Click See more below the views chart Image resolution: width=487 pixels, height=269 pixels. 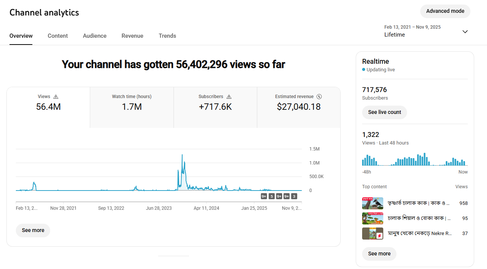[x=33, y=230]
